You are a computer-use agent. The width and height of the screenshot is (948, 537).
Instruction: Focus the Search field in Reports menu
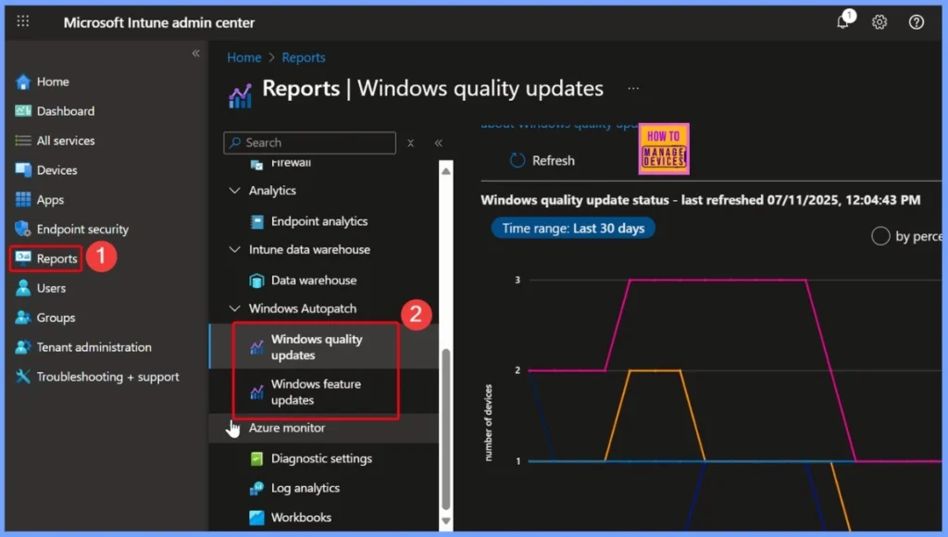pos(309,143)
